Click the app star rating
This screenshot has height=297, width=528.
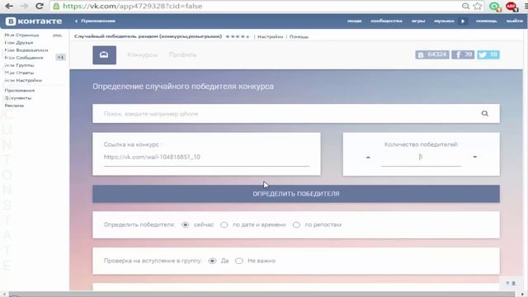(238, 36)
